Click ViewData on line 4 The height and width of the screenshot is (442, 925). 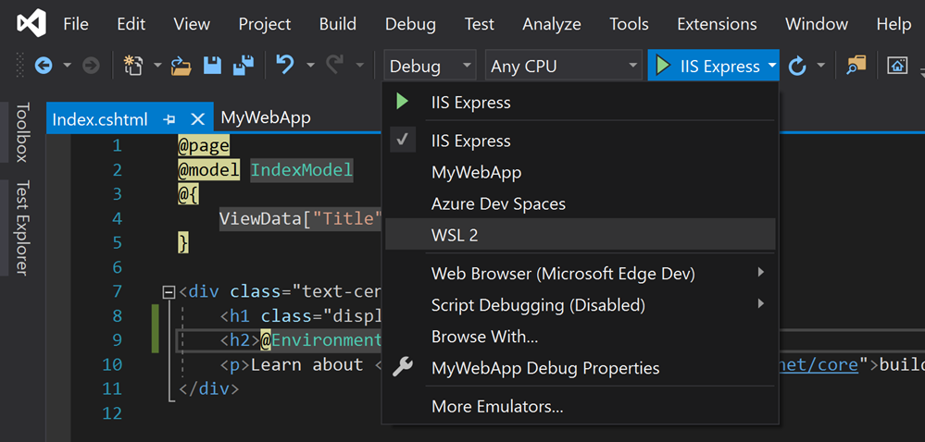(x=260, y=218)
